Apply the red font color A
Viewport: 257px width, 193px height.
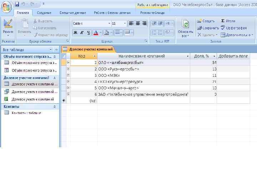96,33
